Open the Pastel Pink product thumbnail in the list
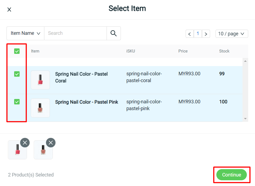The image size is (255, 186). point(40,108)
